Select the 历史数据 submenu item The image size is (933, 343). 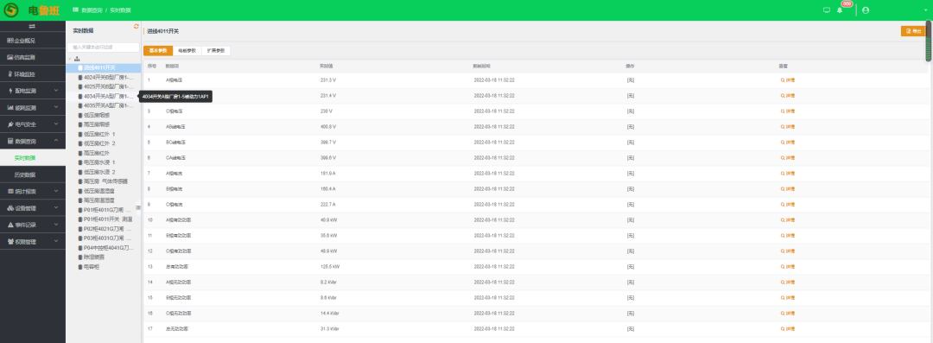[33, 175]
